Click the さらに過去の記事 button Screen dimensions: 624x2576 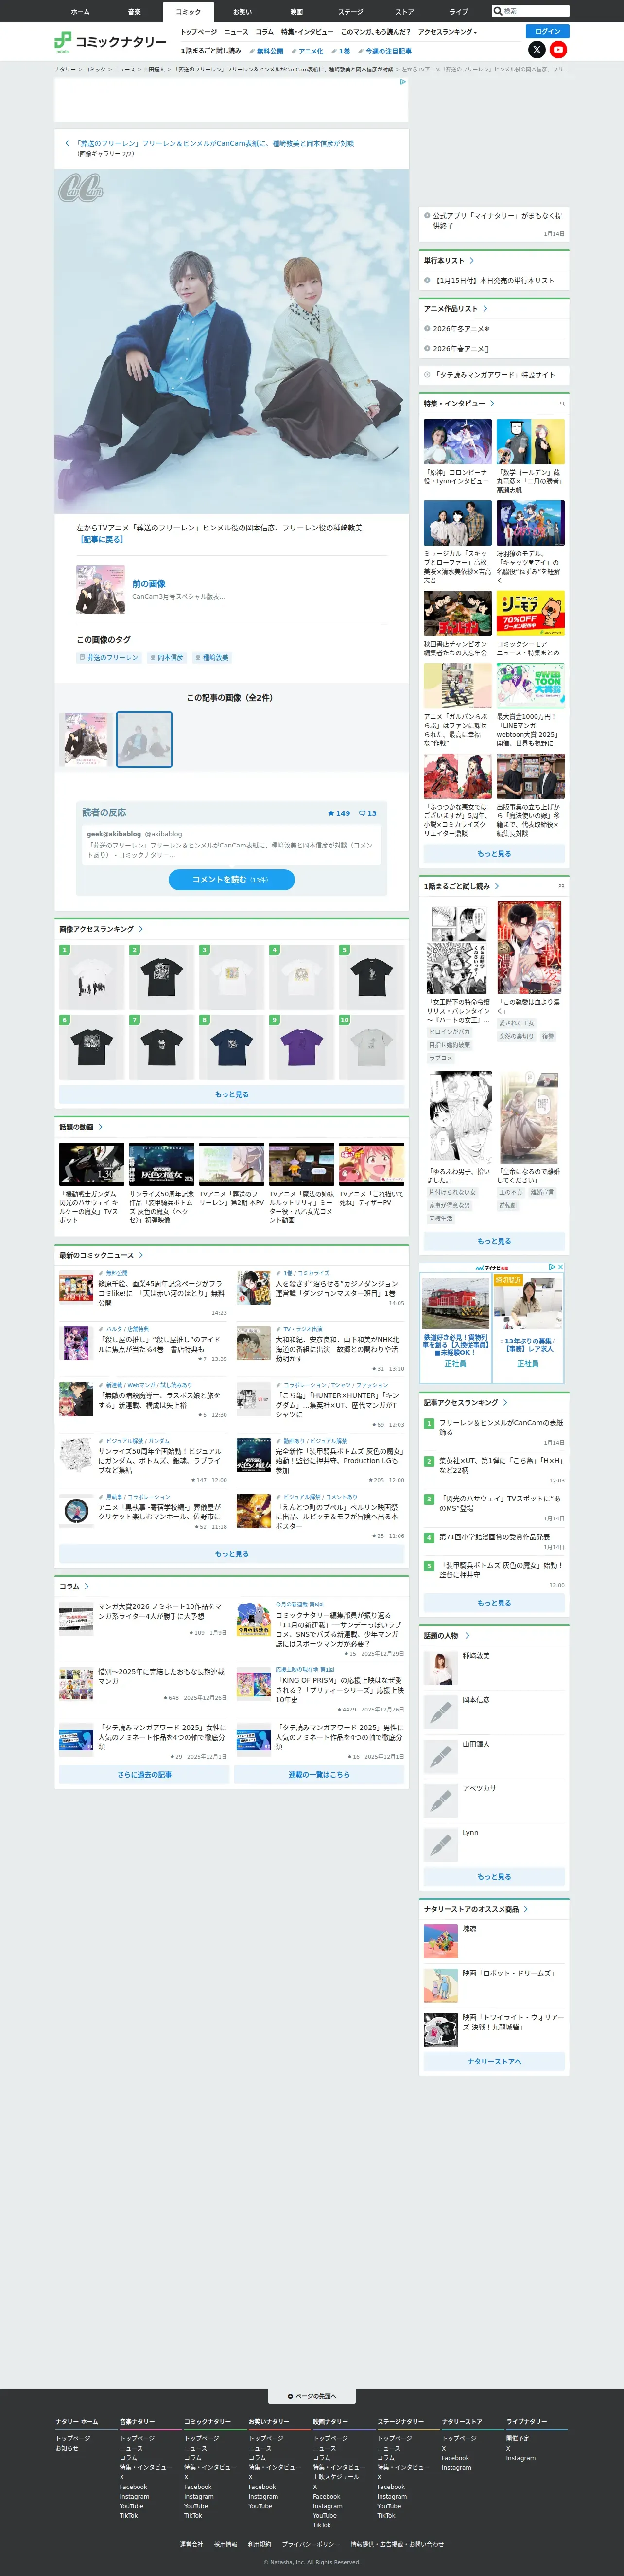(x=144, y=1774)
